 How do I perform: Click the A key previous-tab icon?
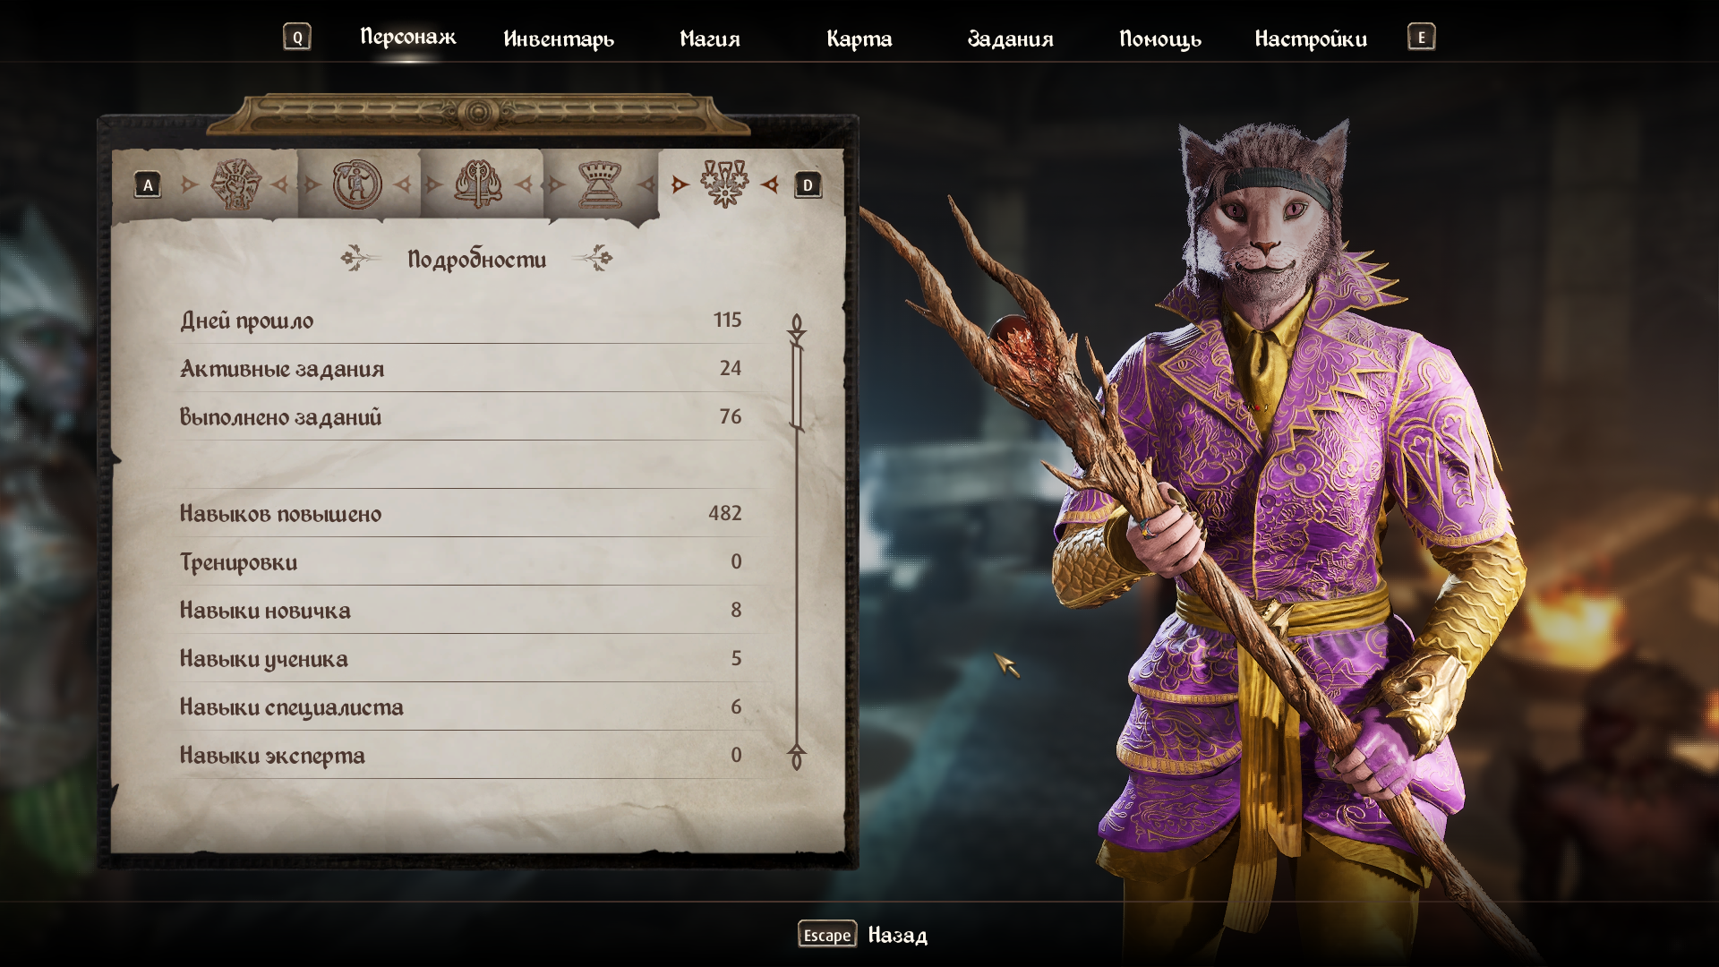pyautogui.click(x=148, y=185)
